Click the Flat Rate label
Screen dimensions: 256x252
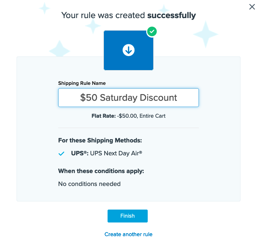pyautogui.click(x=104, y=116)
